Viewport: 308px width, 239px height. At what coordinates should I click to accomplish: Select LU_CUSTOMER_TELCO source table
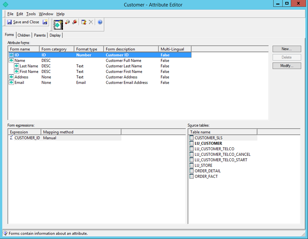(x=214, y=149)
